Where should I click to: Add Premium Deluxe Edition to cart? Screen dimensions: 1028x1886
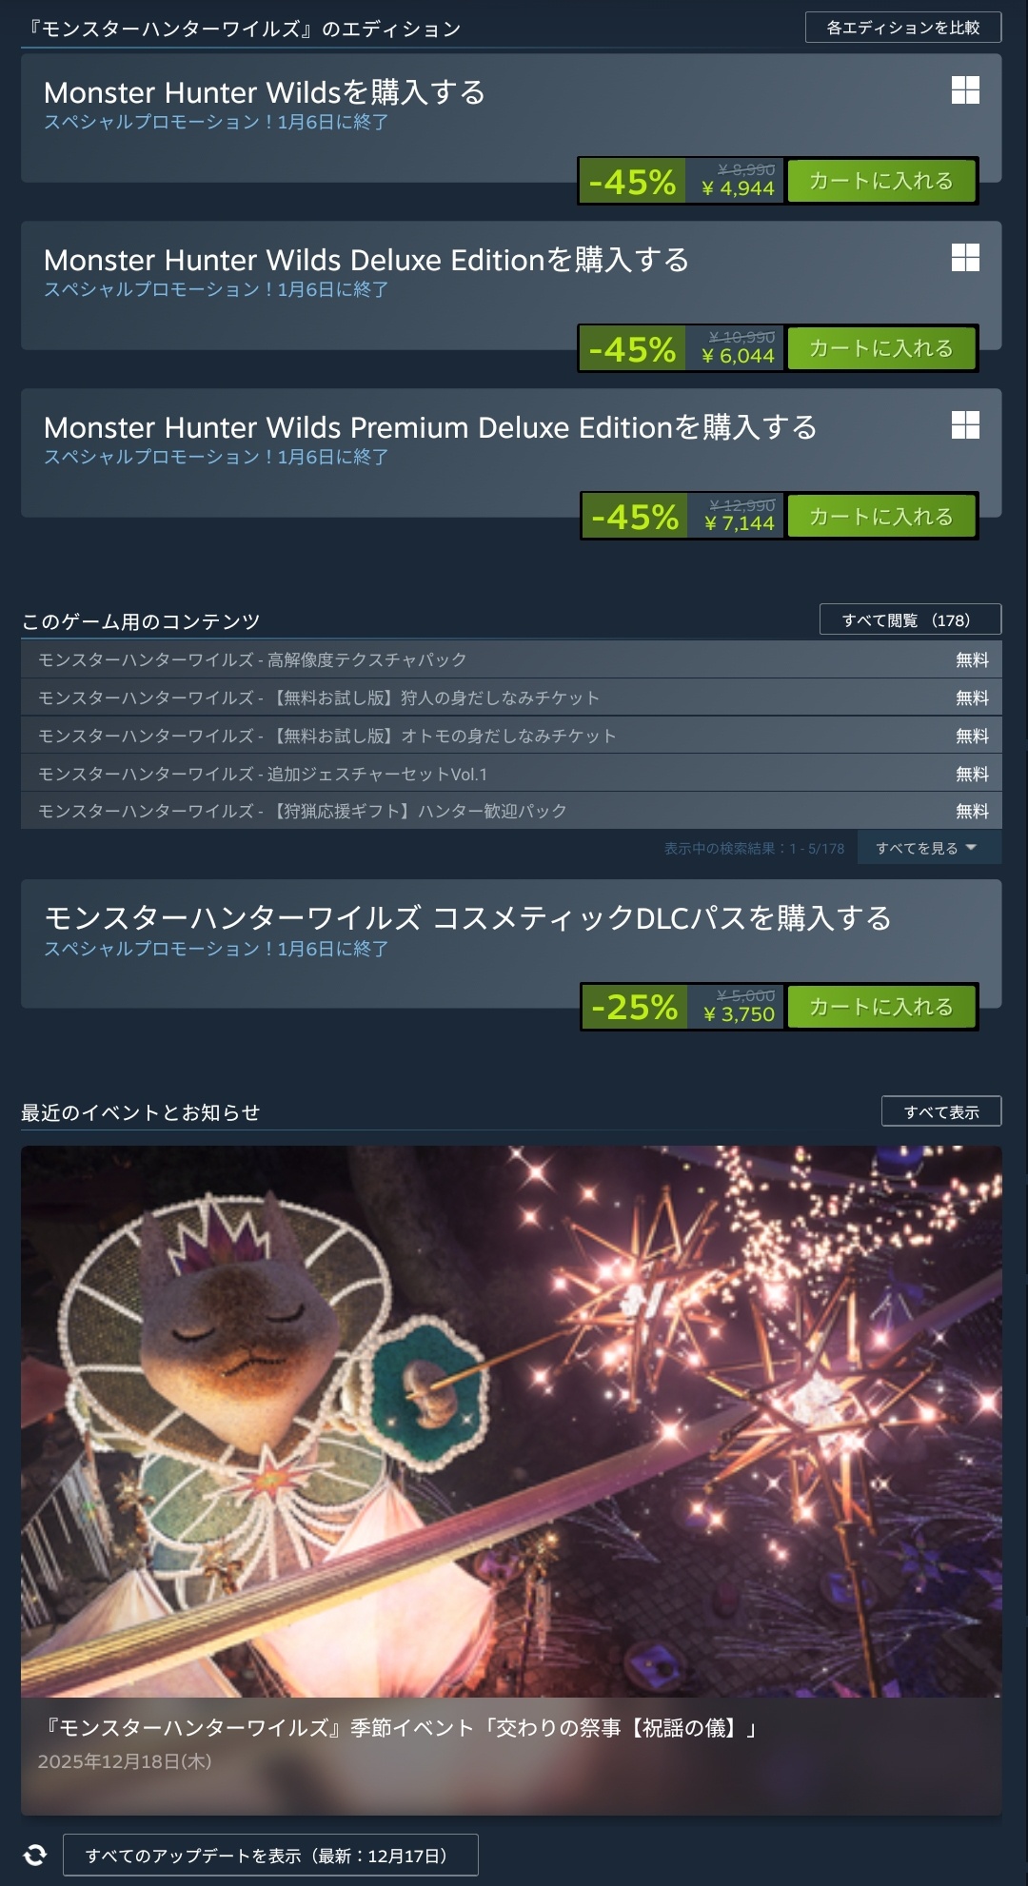[880, 517]
